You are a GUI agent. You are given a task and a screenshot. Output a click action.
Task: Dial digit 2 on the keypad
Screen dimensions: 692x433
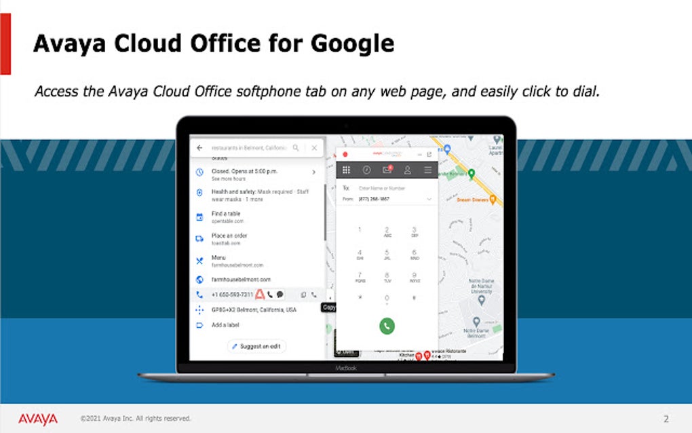tap(387, 231)
